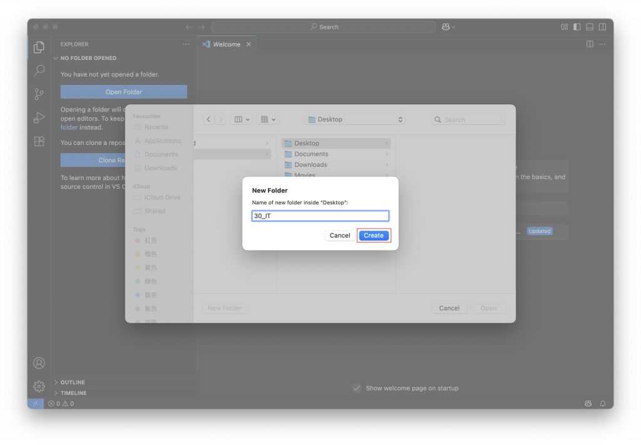Open editor More Actions ellipsis
Image resolution: width=641 pixels, height=445 pixels.
tap(602, 44)
